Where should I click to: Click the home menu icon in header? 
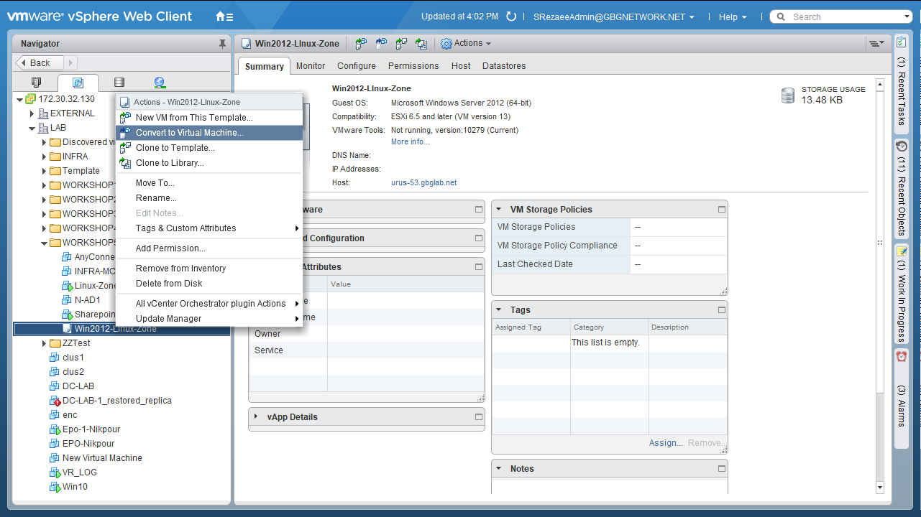pos(224,17)
